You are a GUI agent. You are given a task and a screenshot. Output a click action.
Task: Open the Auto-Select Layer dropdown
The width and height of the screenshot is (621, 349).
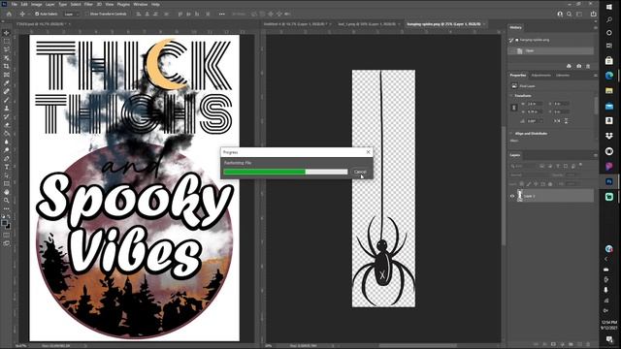pyautogui.click(x=72, y=14)
